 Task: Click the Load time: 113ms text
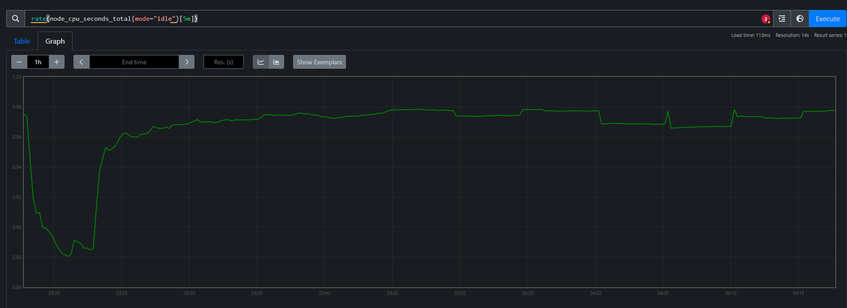click(751, 35)
